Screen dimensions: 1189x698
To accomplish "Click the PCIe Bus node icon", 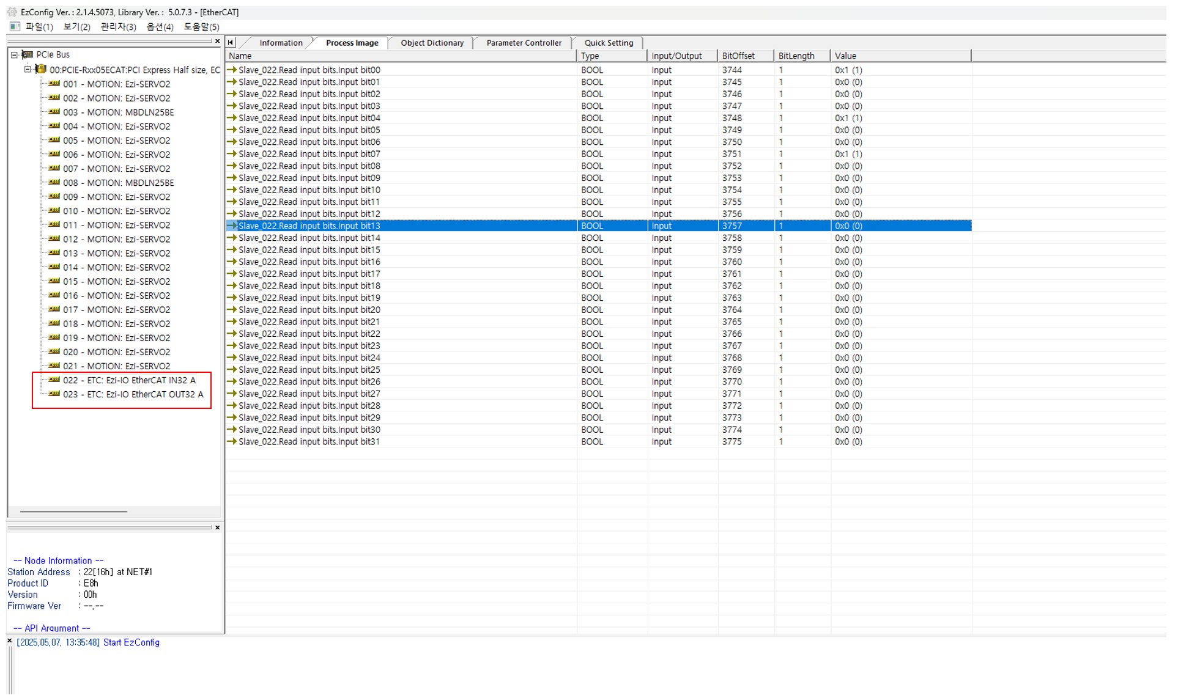I will point(28,55).
